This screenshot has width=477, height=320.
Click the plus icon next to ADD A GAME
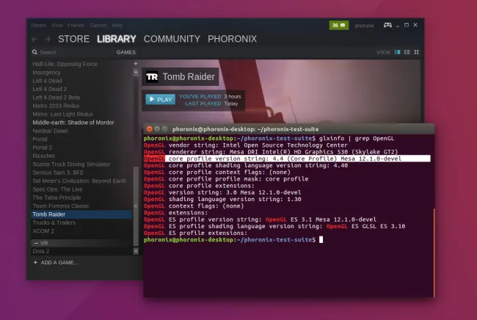point(35,262)
